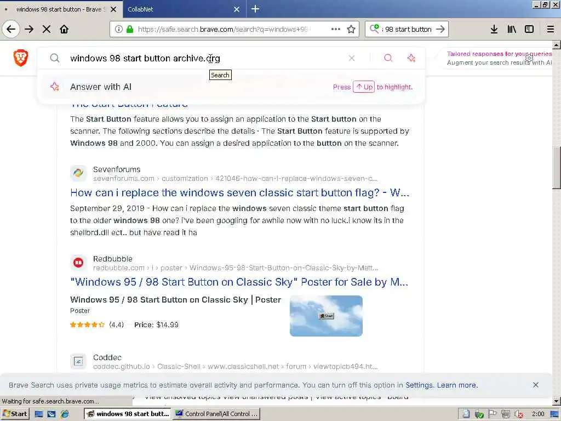Open Brave search settings gear
This screenshot has width=561, height=421.
[529, 58]
